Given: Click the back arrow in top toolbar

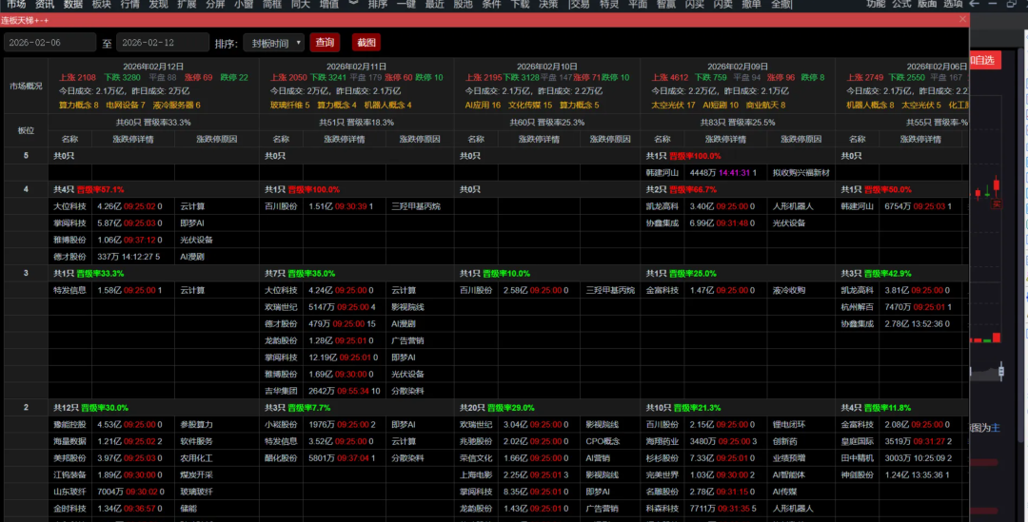Looking at the screenshot, I should coord(975,4).
